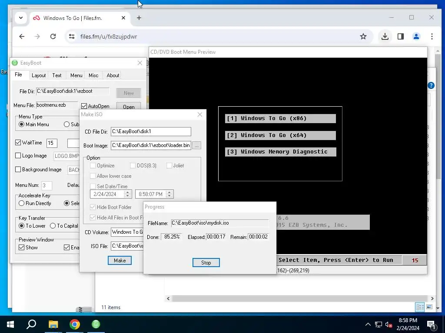Open Chrome downloads icon
This screenshot has width=445, height=333.
(x=385, y=36)
